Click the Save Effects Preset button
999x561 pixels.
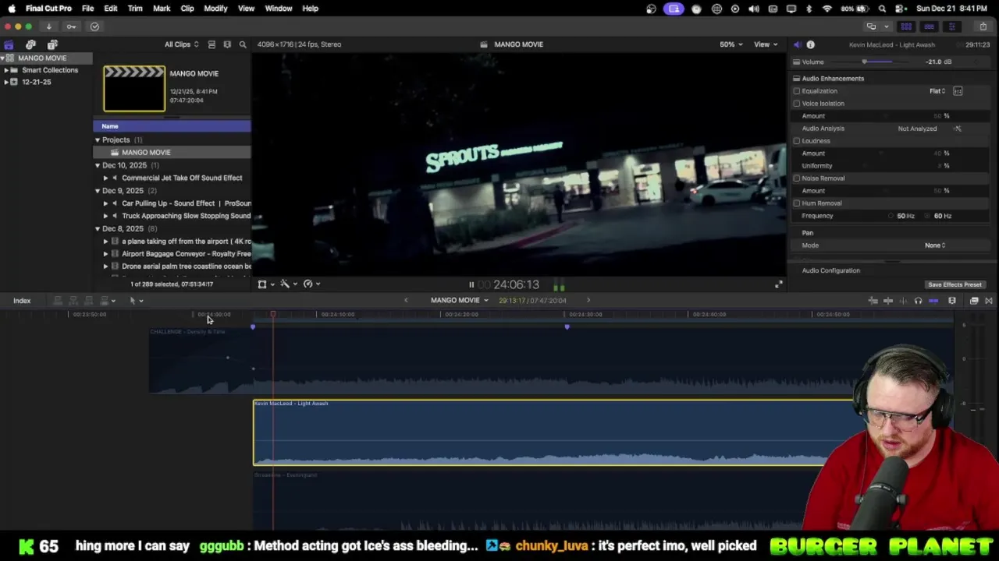955,285
